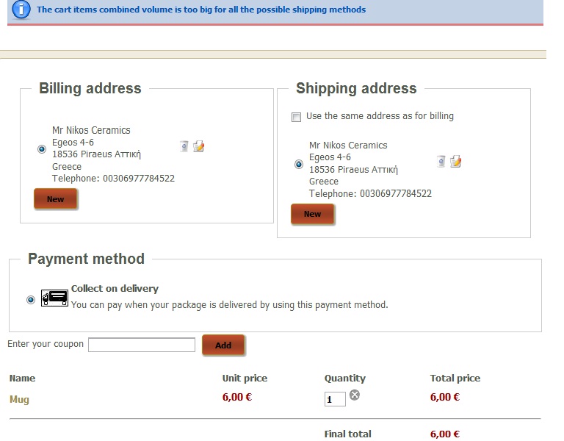Select the Mr Nikos Ceramics billing address radio
The image size is (564, 441).
42,148
